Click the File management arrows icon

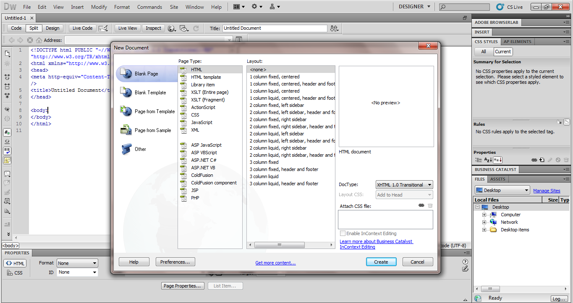[x=334, y=28]
